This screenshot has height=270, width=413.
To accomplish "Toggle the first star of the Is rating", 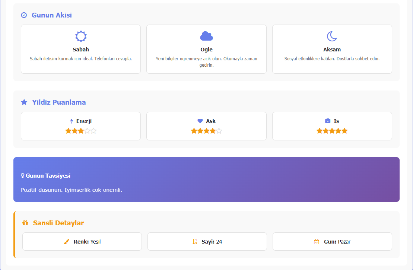I will (x=320, y=131).
